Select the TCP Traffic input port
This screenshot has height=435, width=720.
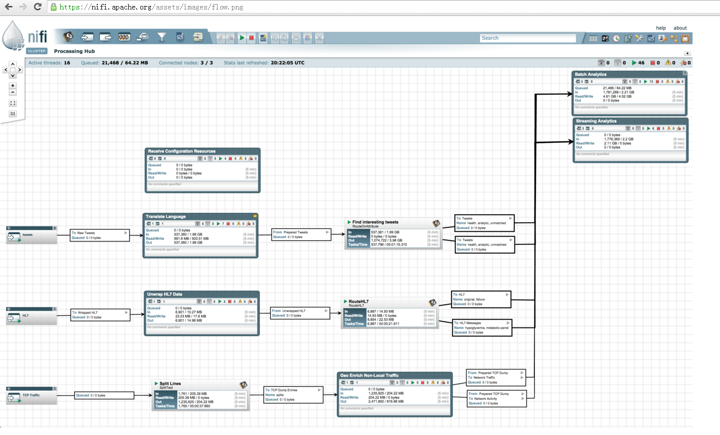click(31, 396)
